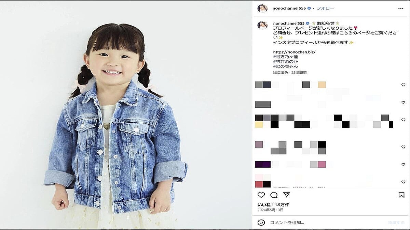This screenshot has width=410, height=230.
Task: Open the #村方乃々佳 hashtag
Action: click(286, 57)
